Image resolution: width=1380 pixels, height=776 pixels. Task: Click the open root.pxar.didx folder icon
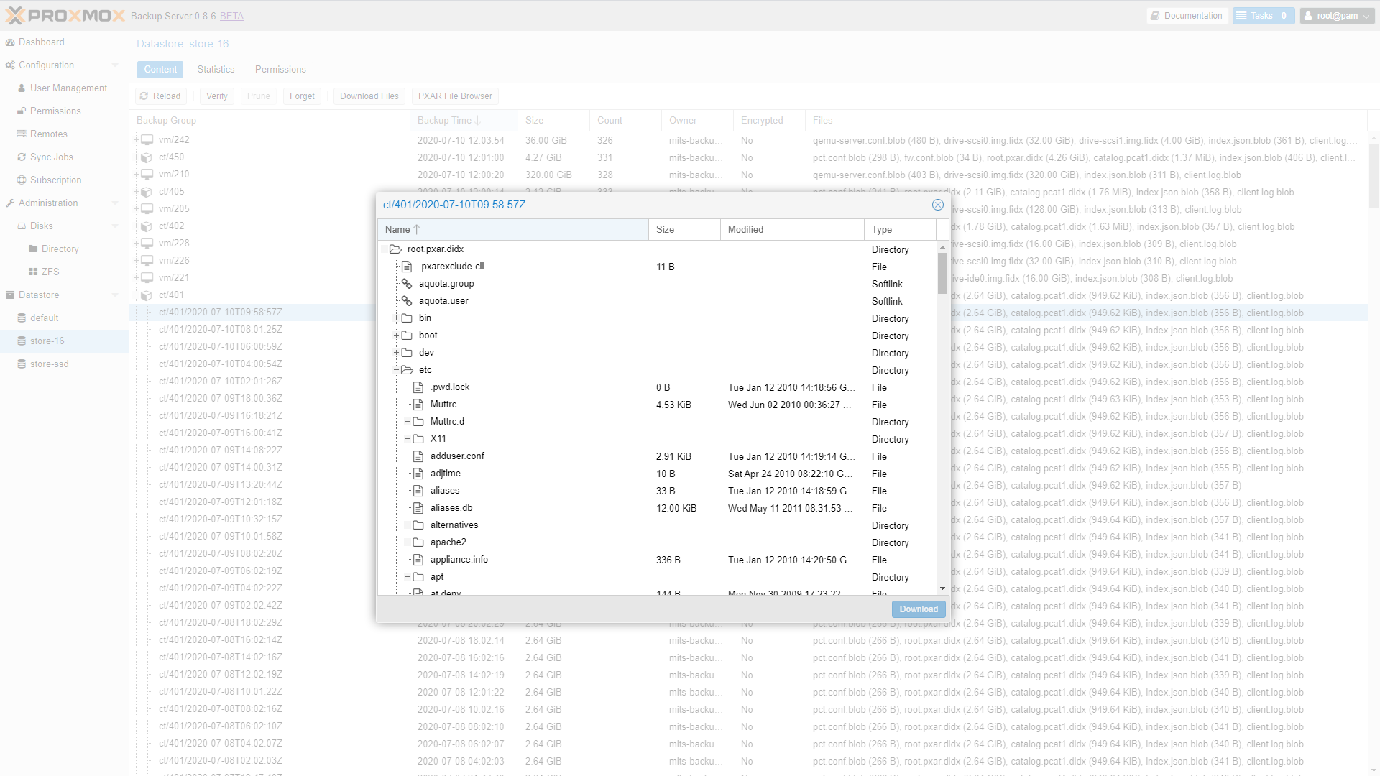click(x=395, y=249)
